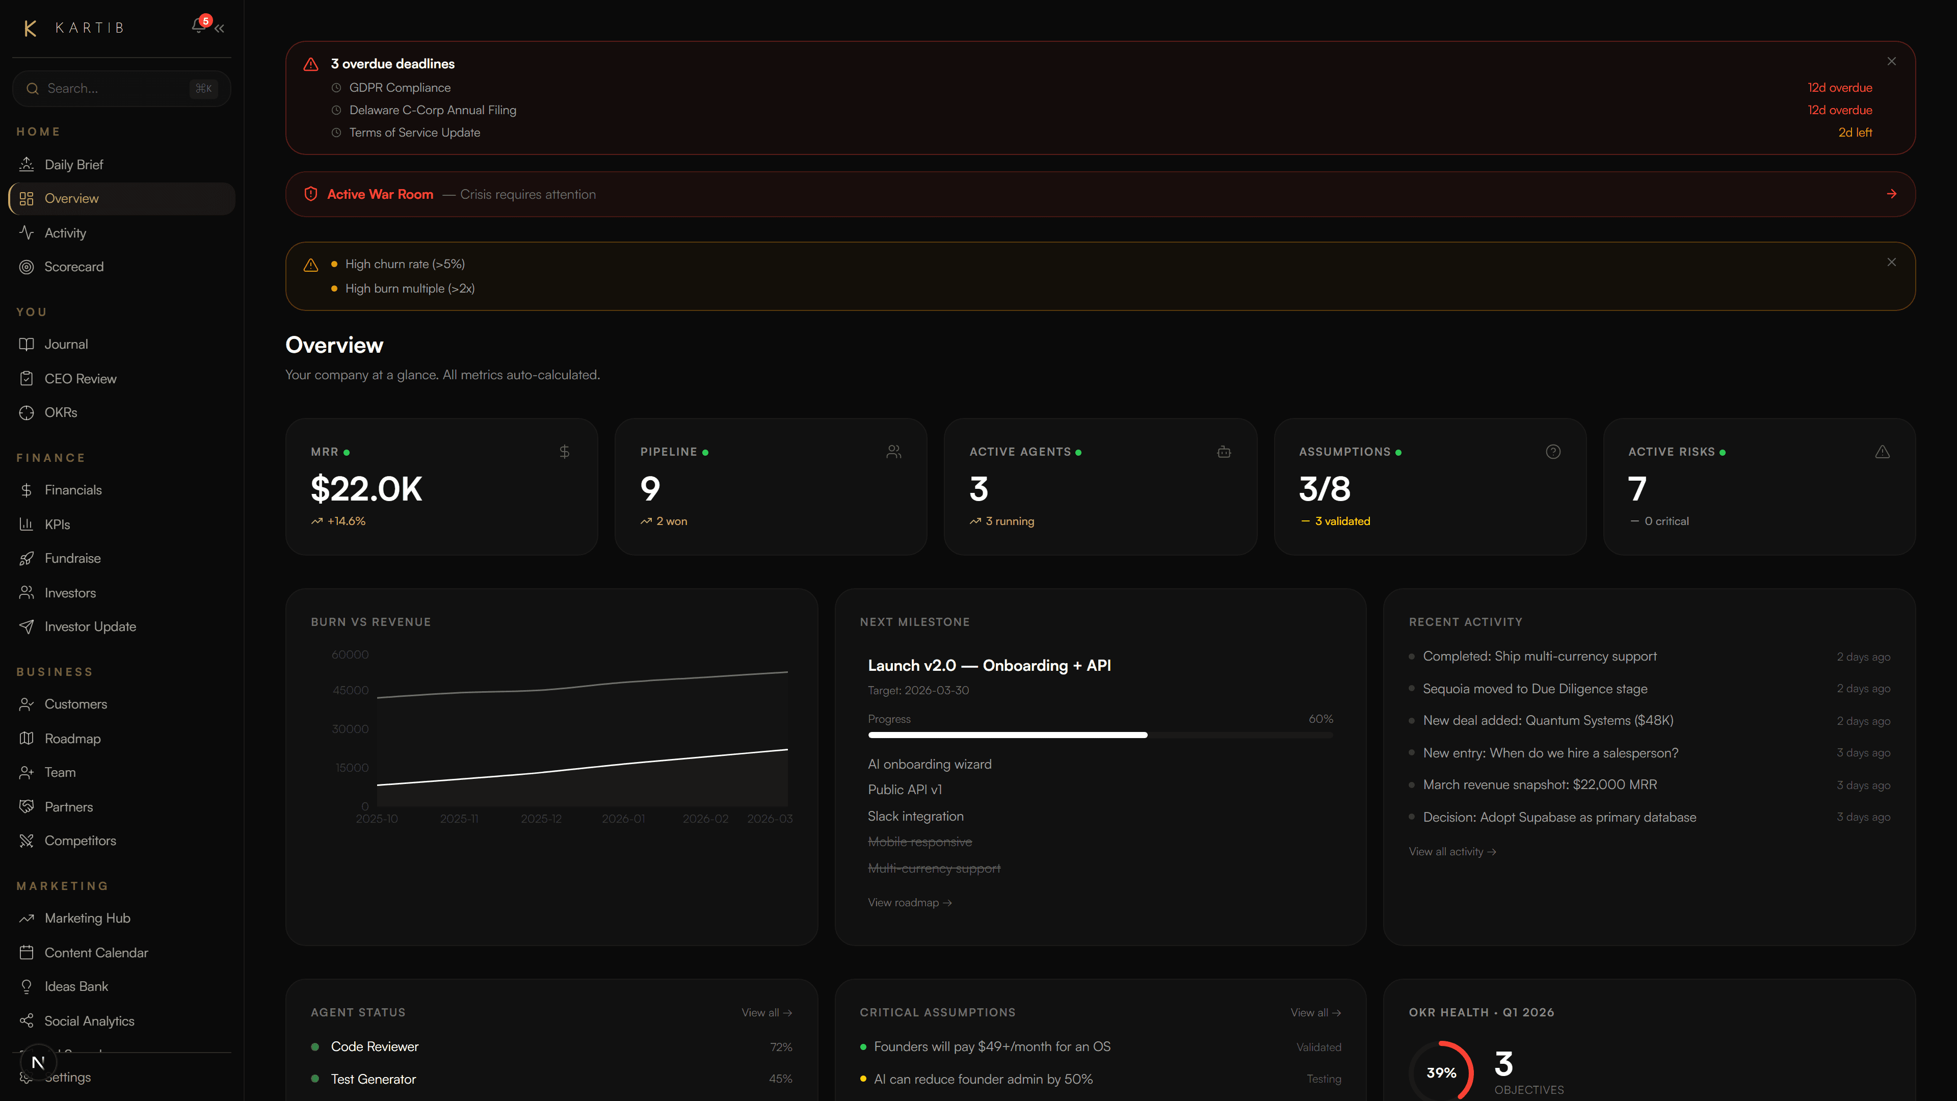Open Ideas Bank in the sidebar
The width and height of the screenshot is (1957, 1101).
[x=76, y=986]
